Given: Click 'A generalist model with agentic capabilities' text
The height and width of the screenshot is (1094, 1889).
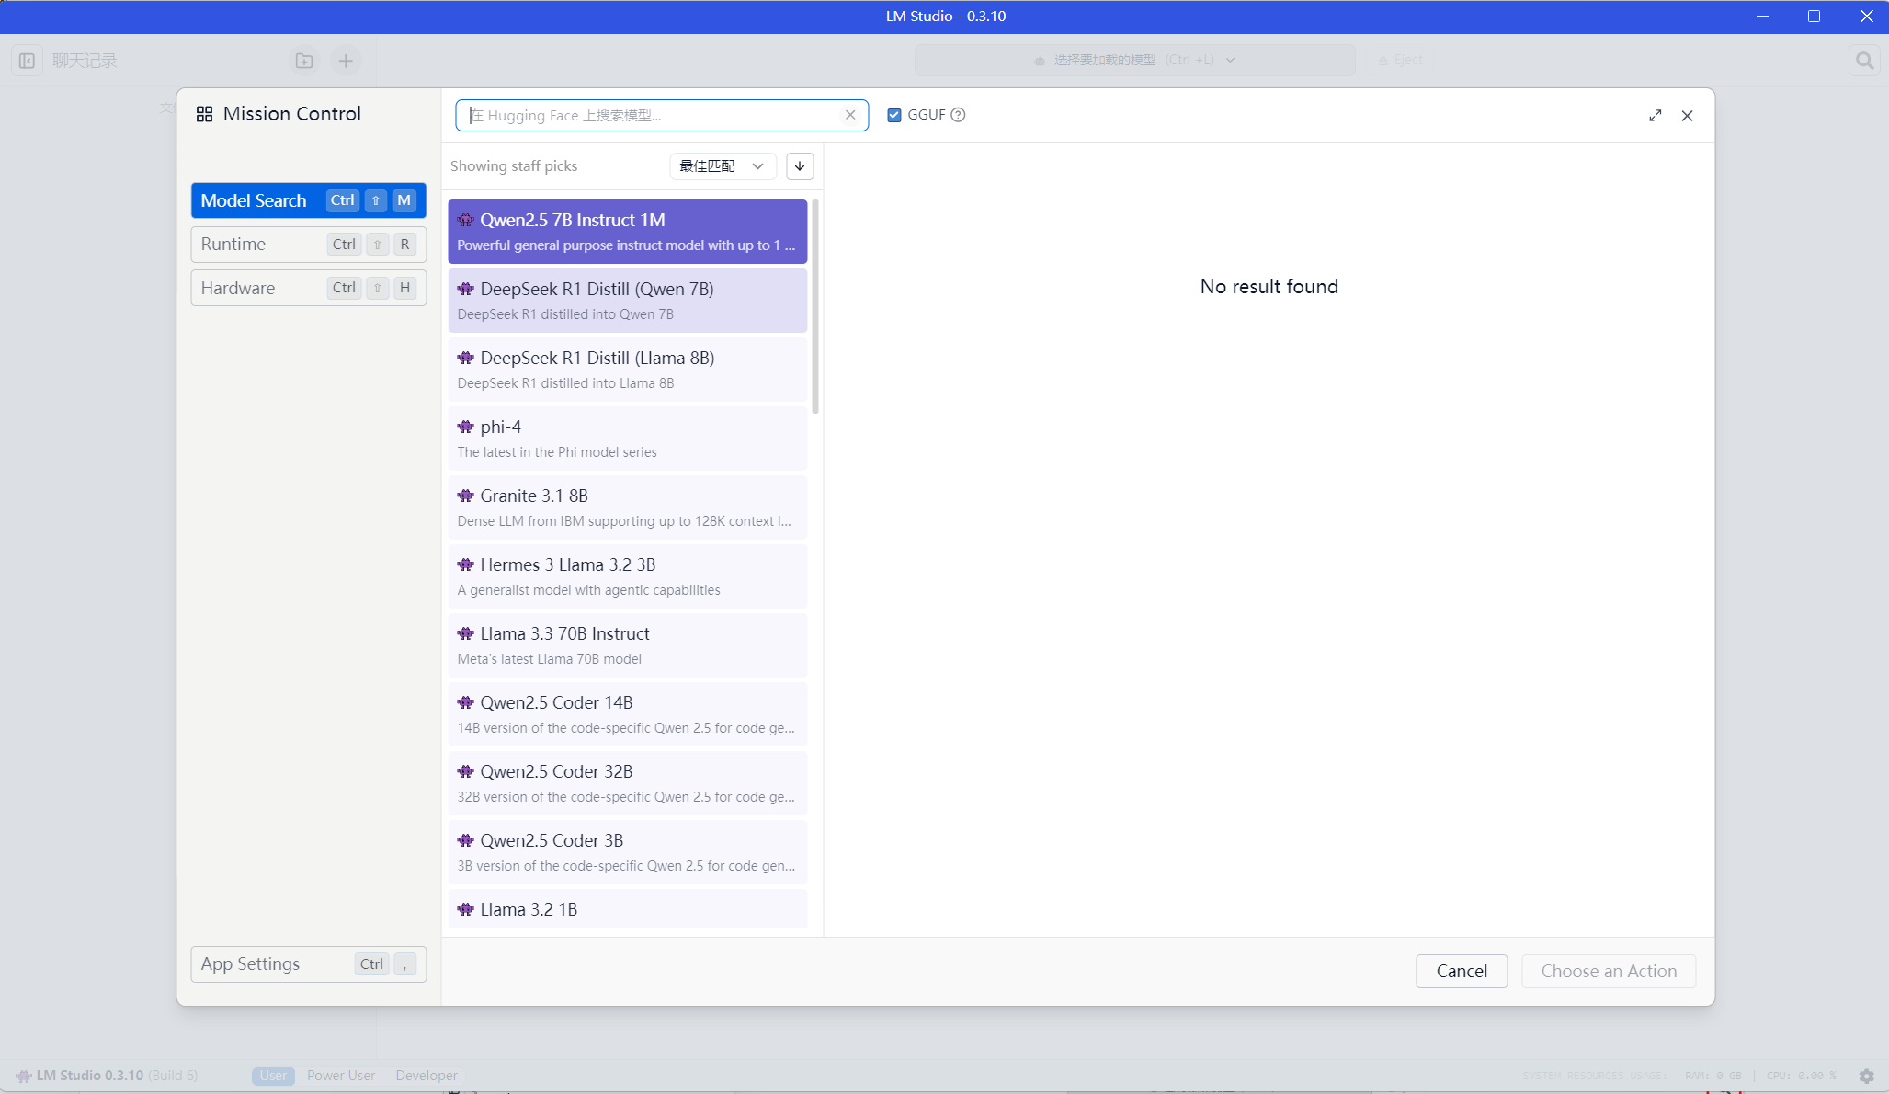Looking at the screenshot, I should coord(588,590).
